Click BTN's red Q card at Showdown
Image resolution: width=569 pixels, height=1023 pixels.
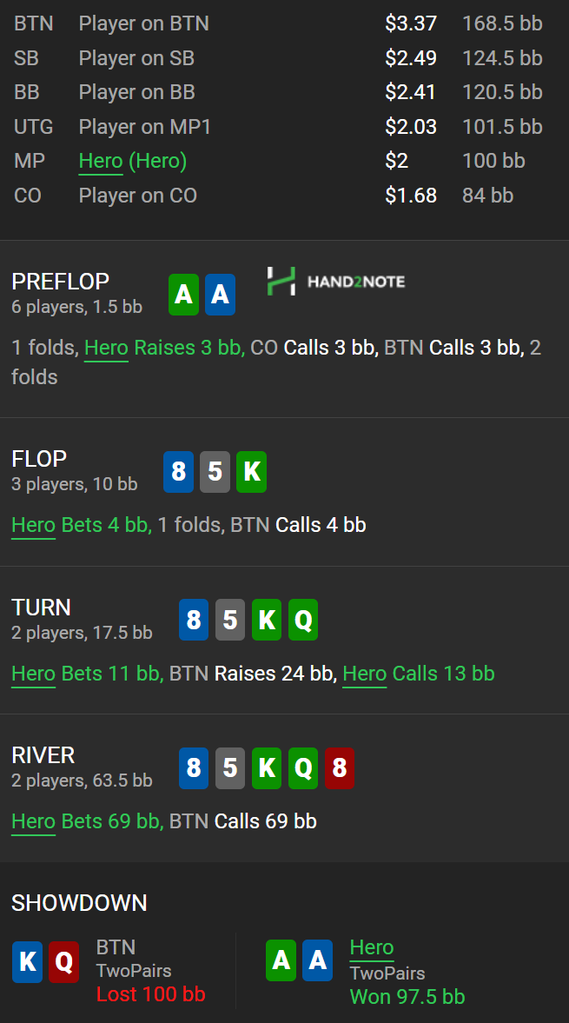point(64,961)
